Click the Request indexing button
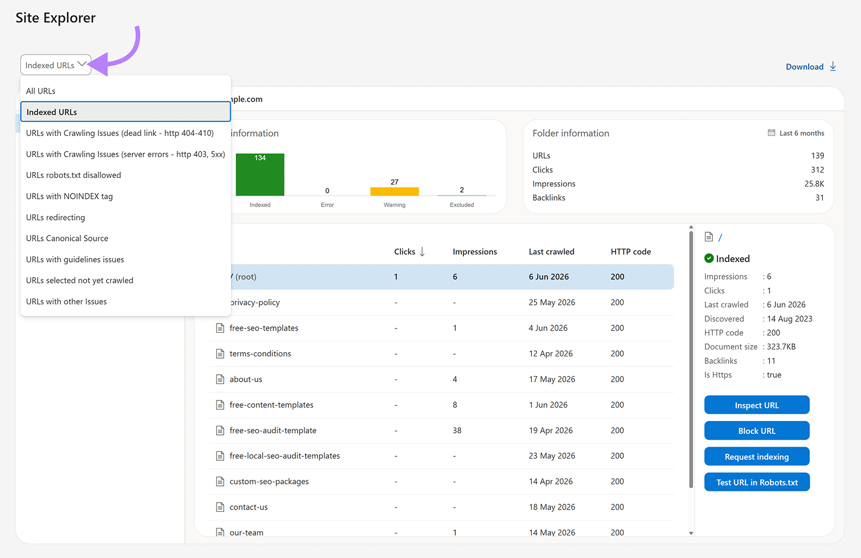 (757, 456)
